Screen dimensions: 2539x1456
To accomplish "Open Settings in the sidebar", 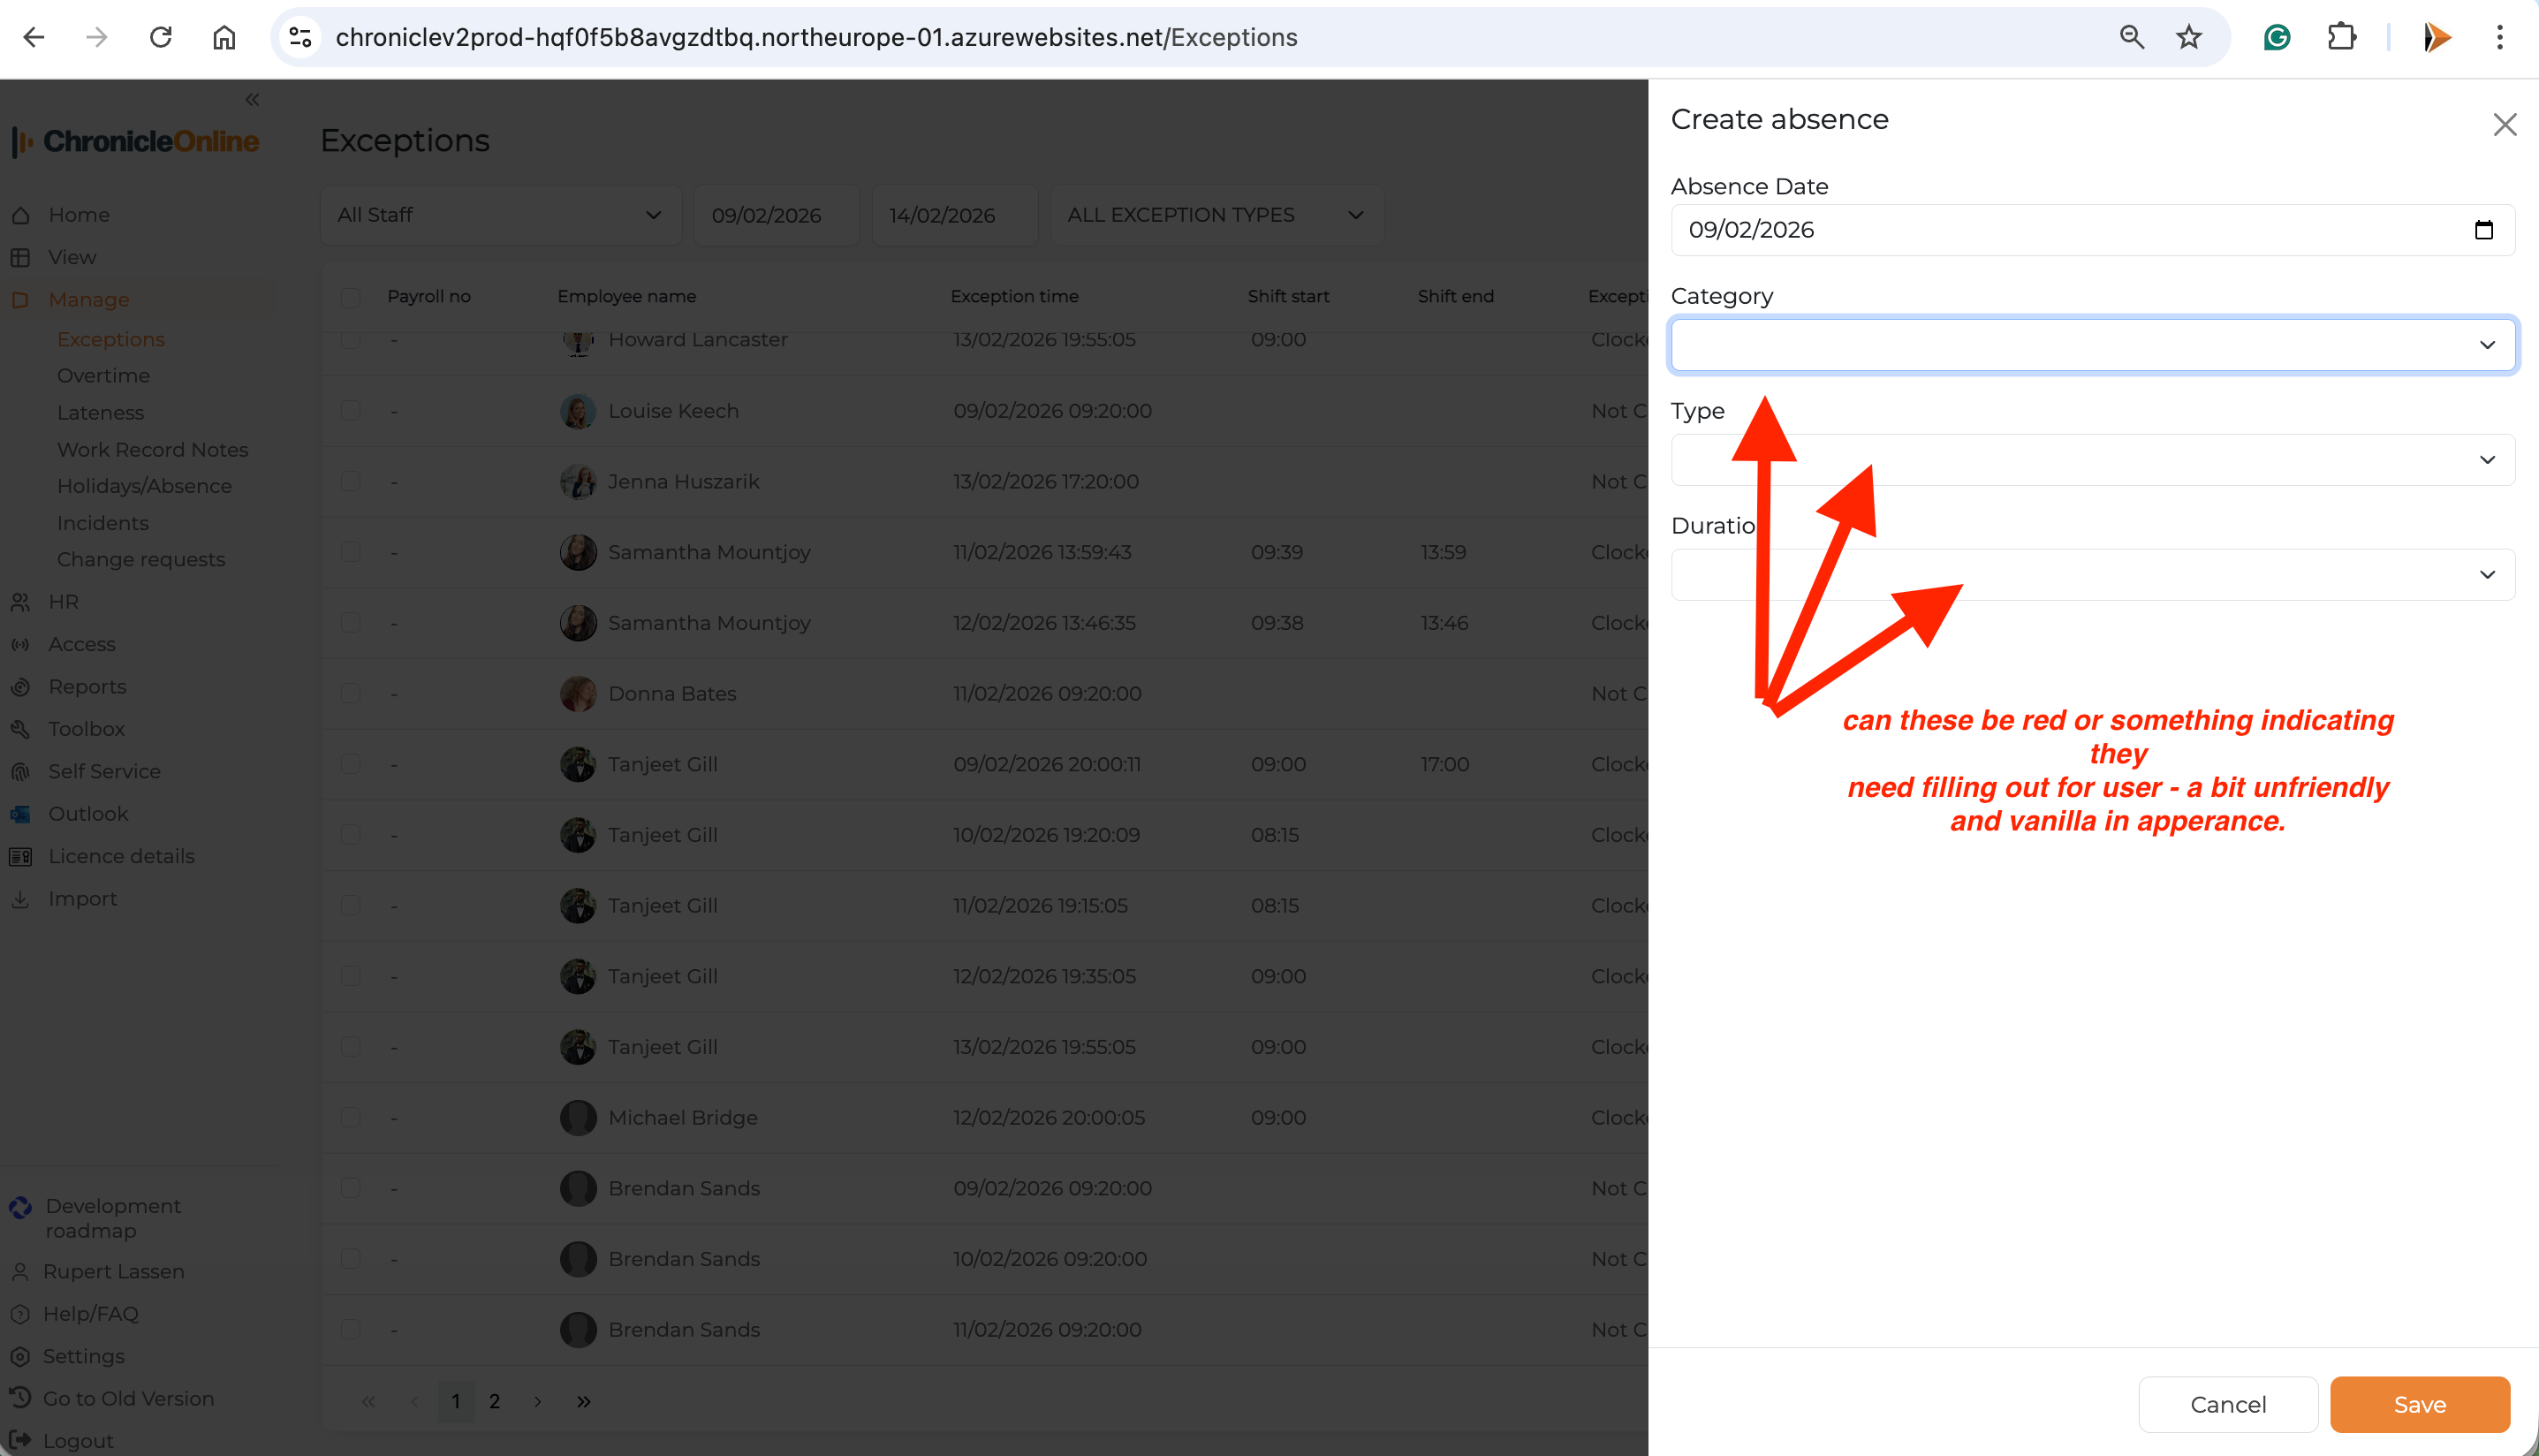I will (x=84, y=1356).
